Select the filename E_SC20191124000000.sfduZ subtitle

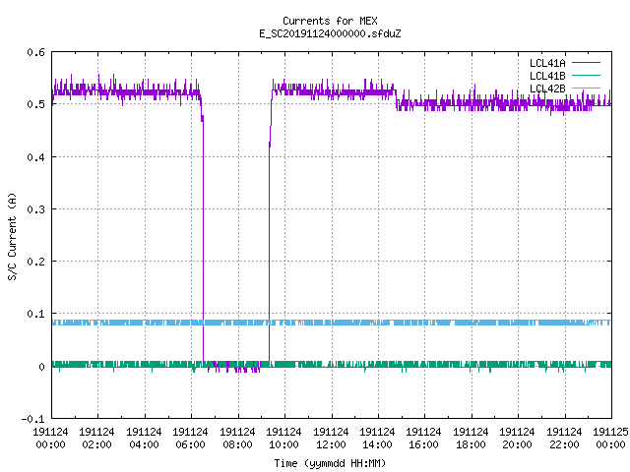(x=330, y=33)
